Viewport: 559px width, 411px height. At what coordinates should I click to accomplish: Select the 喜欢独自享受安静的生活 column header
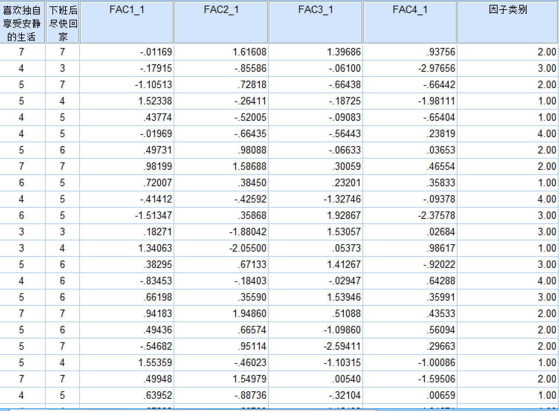[x=22, y=22]
